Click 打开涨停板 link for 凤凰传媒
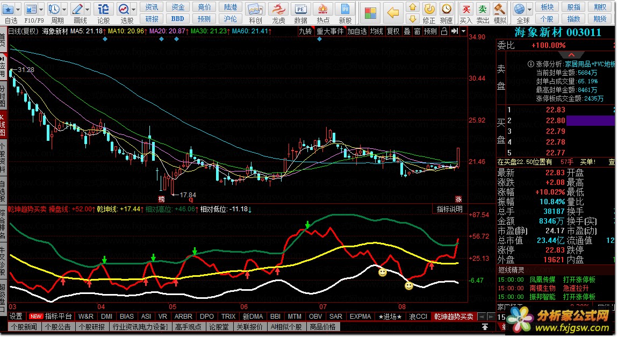This screenshot has width=618, height=337. point(579,280)
